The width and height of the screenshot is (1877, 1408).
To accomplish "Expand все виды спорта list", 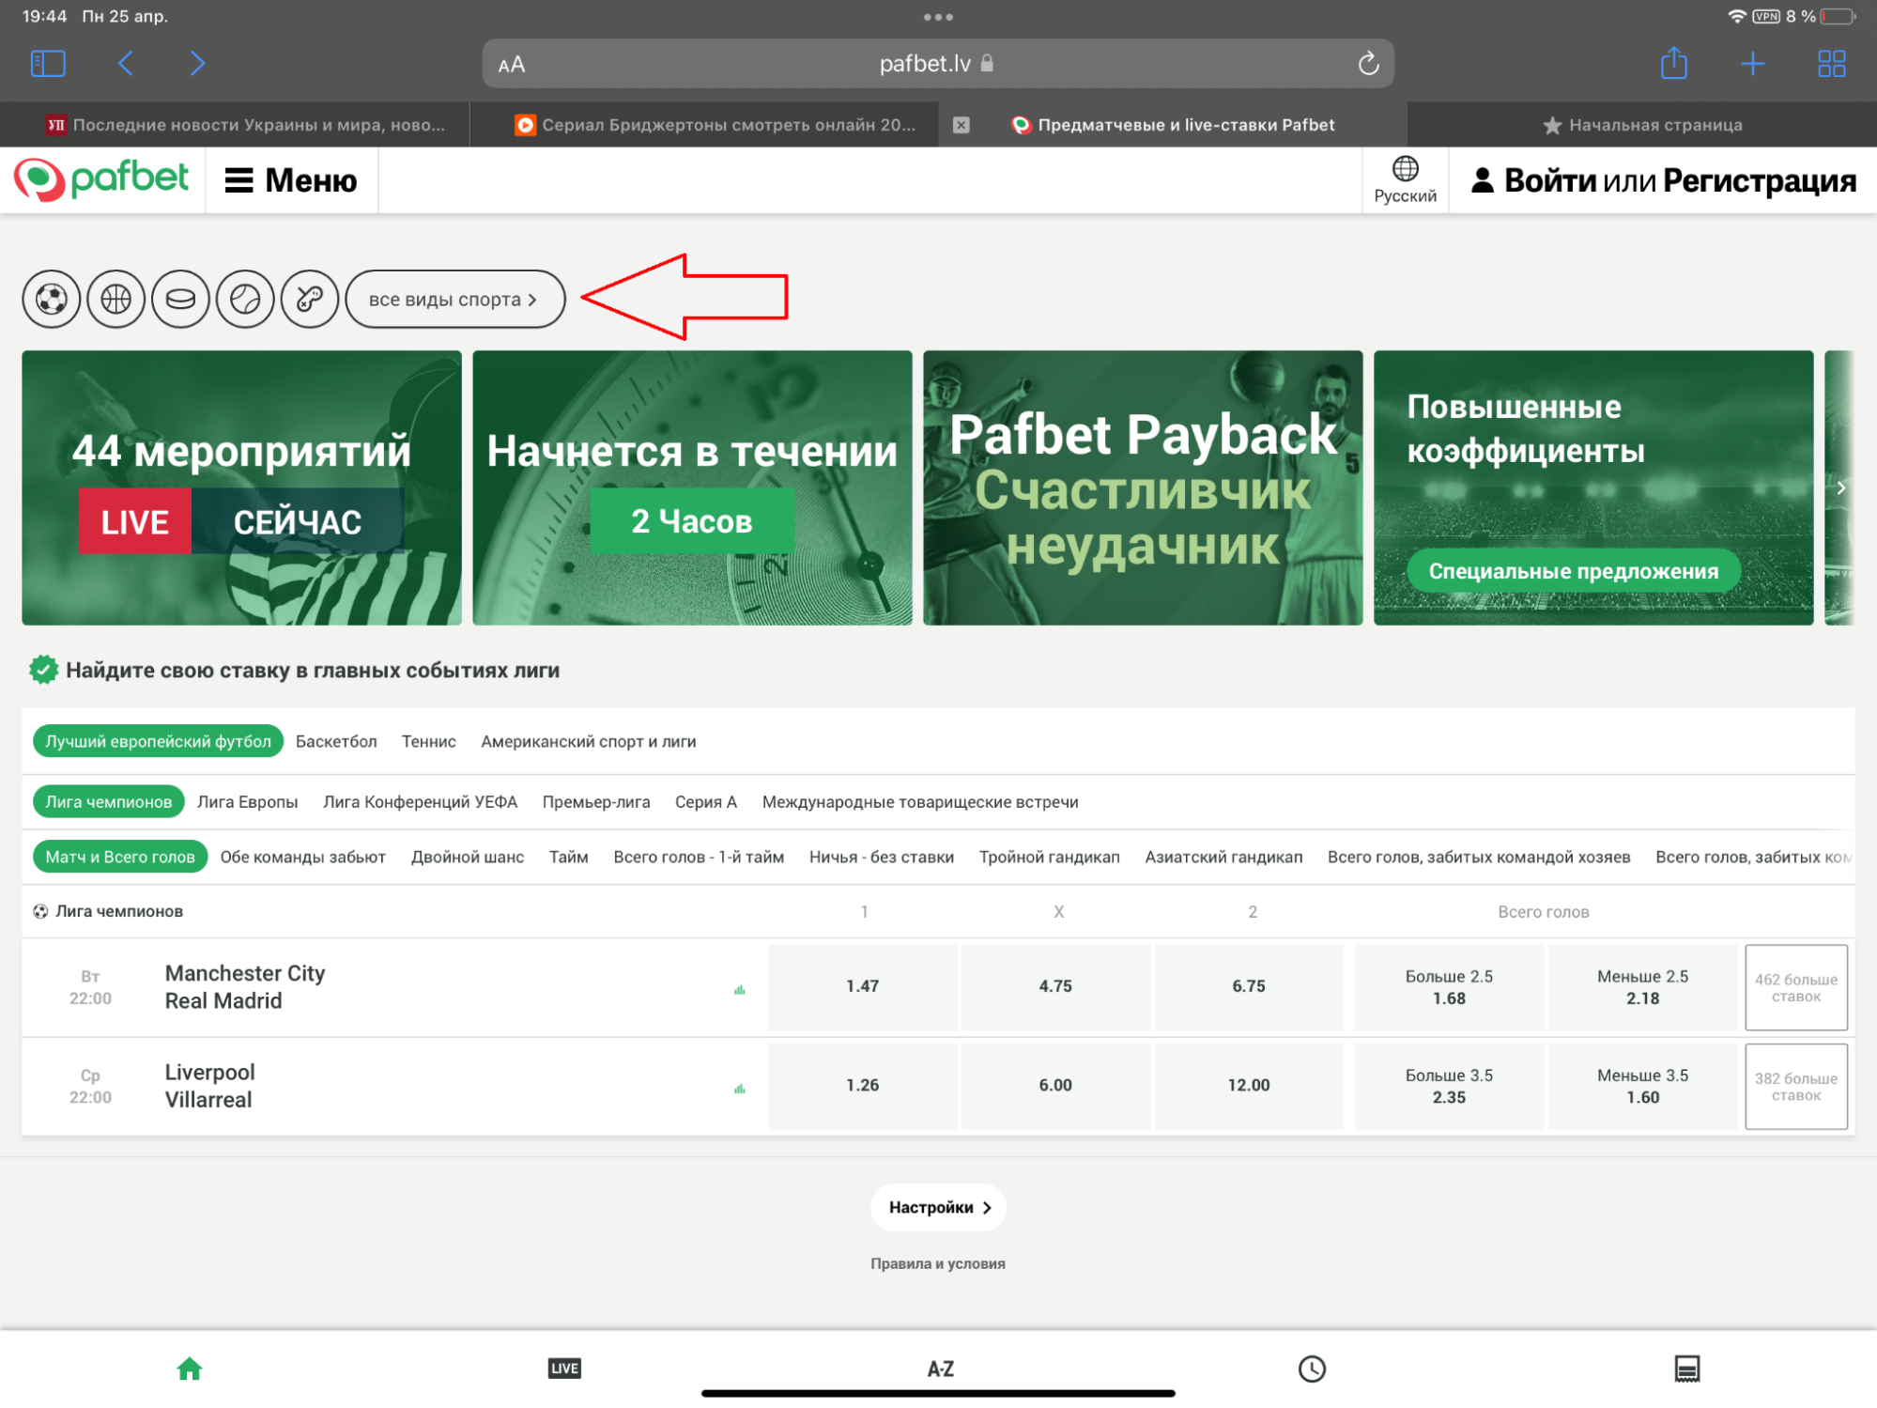I will pos(454,300).
